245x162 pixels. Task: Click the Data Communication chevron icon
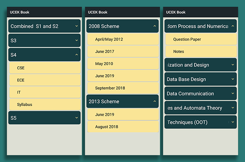point(233,94)
